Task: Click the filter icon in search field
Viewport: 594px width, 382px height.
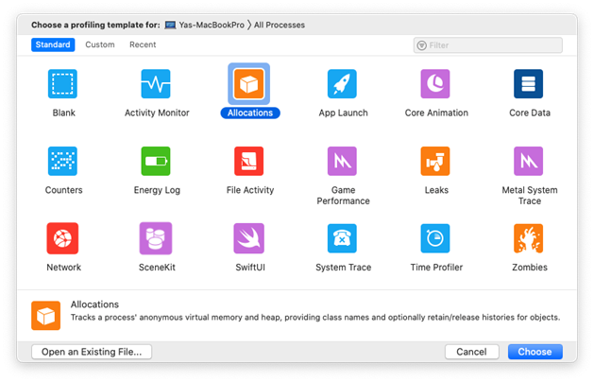Action: [421, 45]
